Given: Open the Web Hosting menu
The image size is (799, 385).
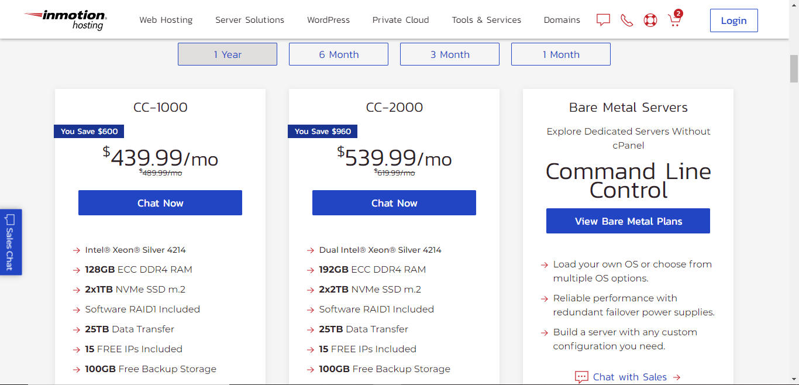Looking at the screenshot, I should pyautogui.click(x=166, y=20).
